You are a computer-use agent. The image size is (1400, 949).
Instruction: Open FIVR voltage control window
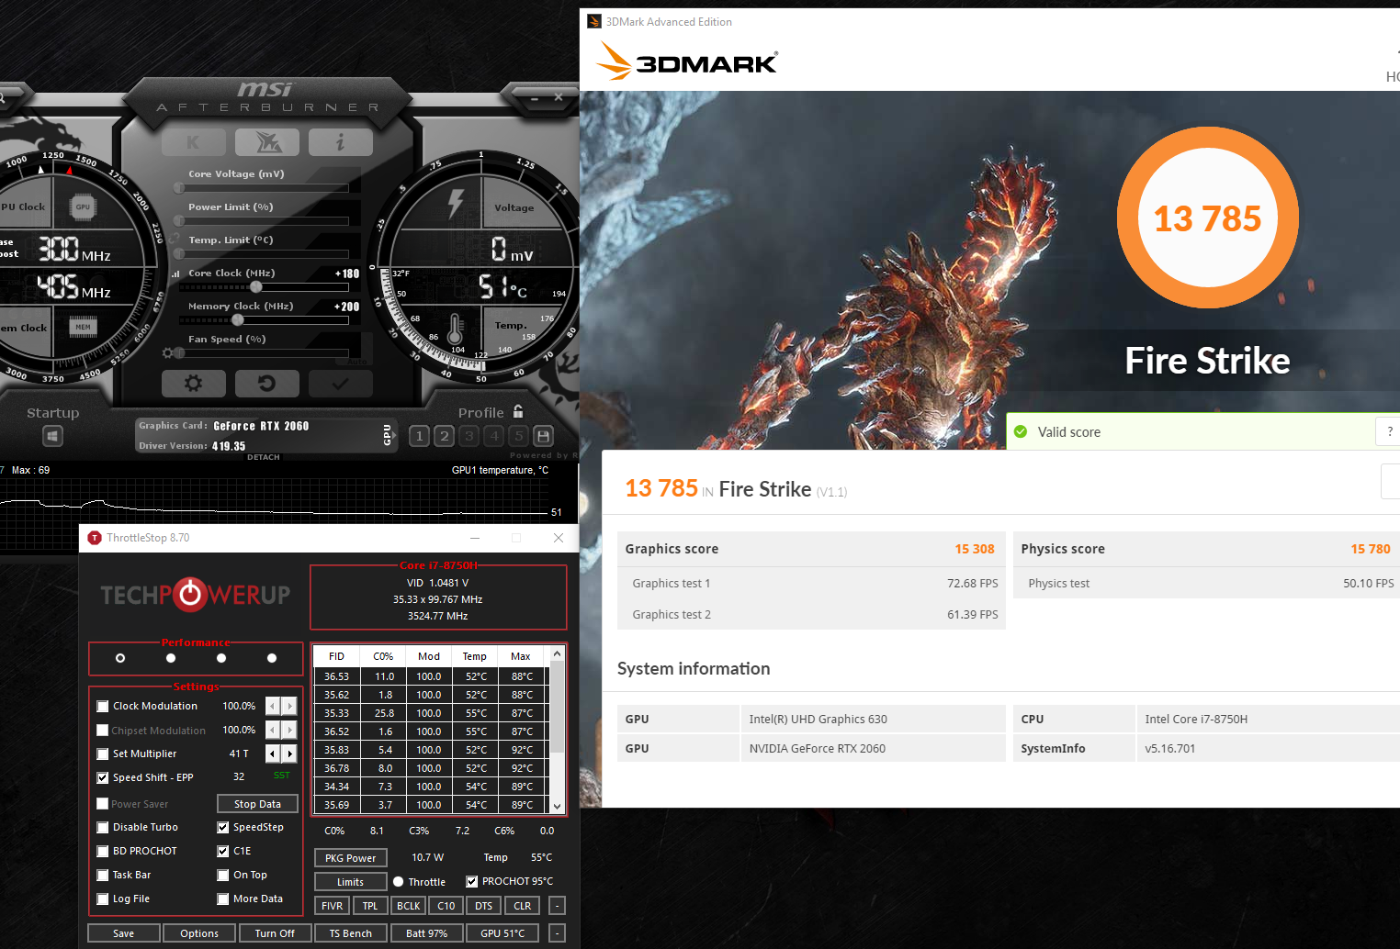coord(333,906)
